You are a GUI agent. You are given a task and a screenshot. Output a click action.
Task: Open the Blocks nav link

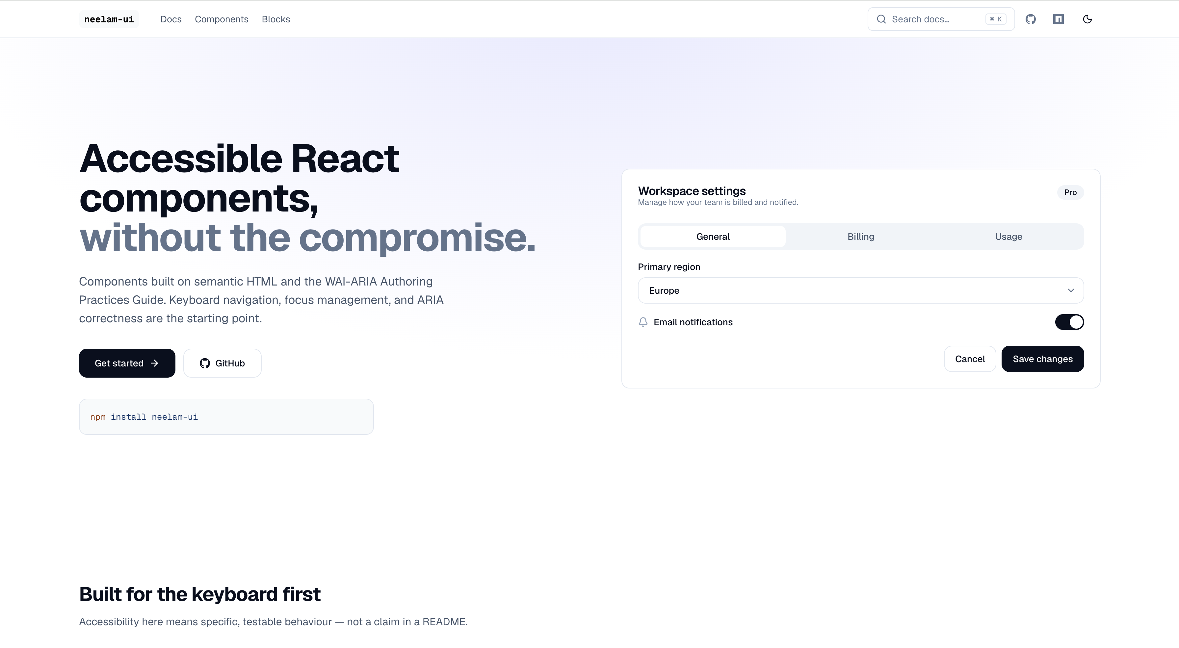[275, 19]
